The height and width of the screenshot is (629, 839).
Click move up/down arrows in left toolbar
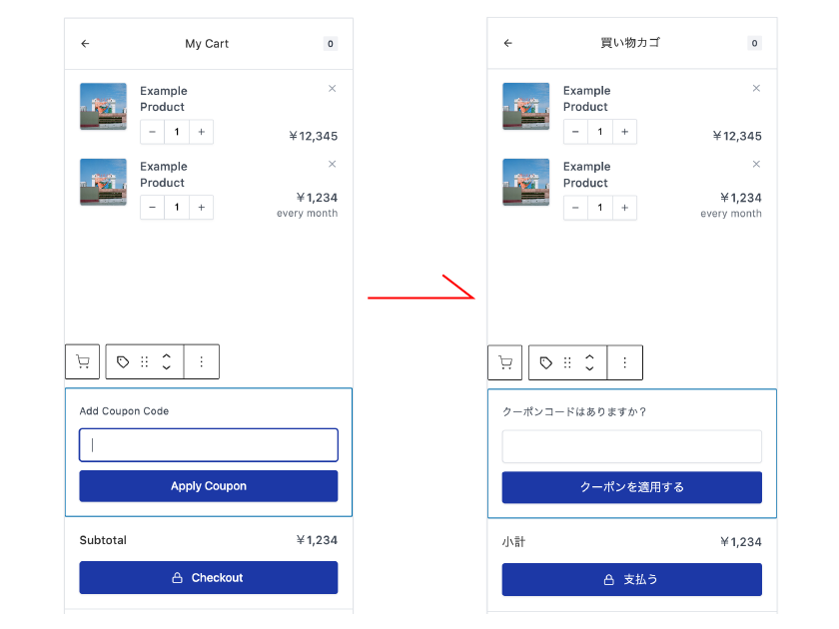[x=167, y=362]
